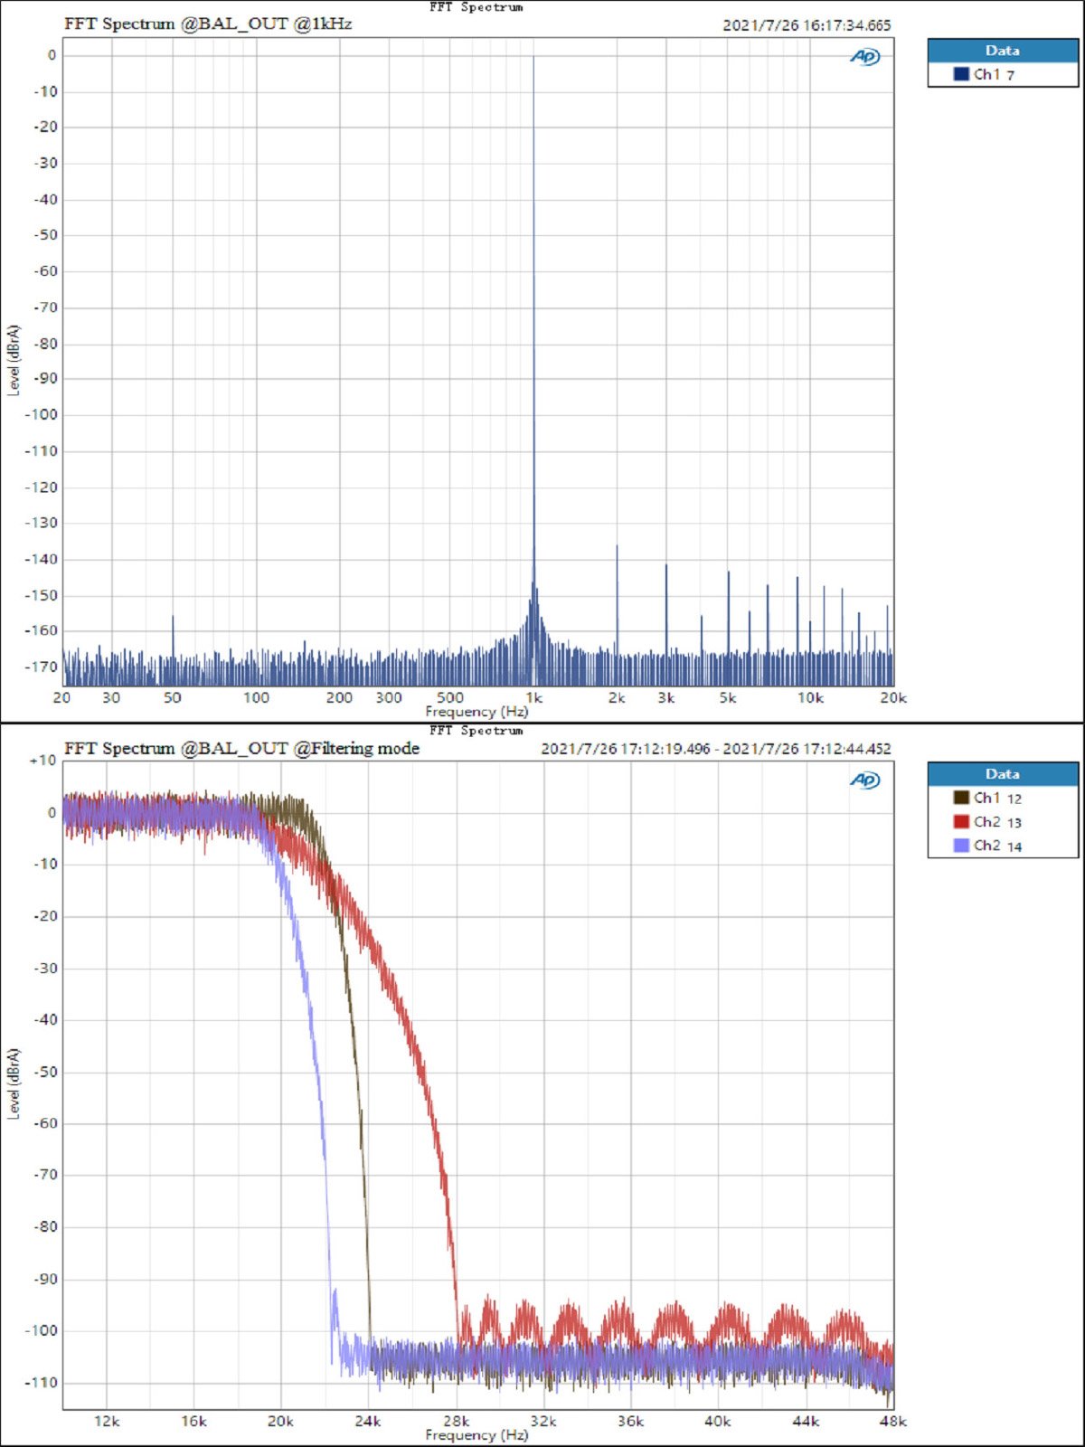
Task: Click the title FFT Spectrum @BAL_OUT @Filtering mode
Action: [241, 748]
